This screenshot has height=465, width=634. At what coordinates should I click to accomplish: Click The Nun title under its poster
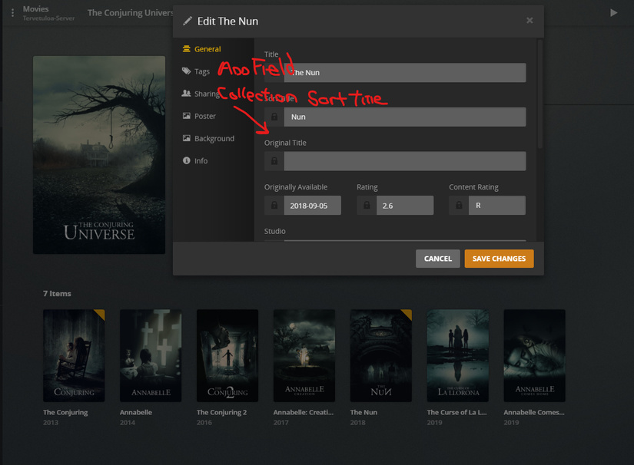[x=363, y=413]
